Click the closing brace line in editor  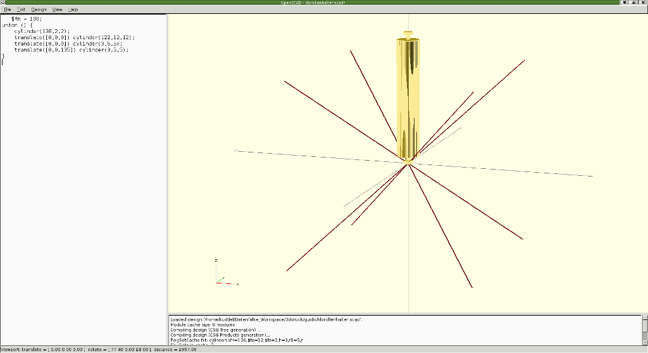[3, 56]
